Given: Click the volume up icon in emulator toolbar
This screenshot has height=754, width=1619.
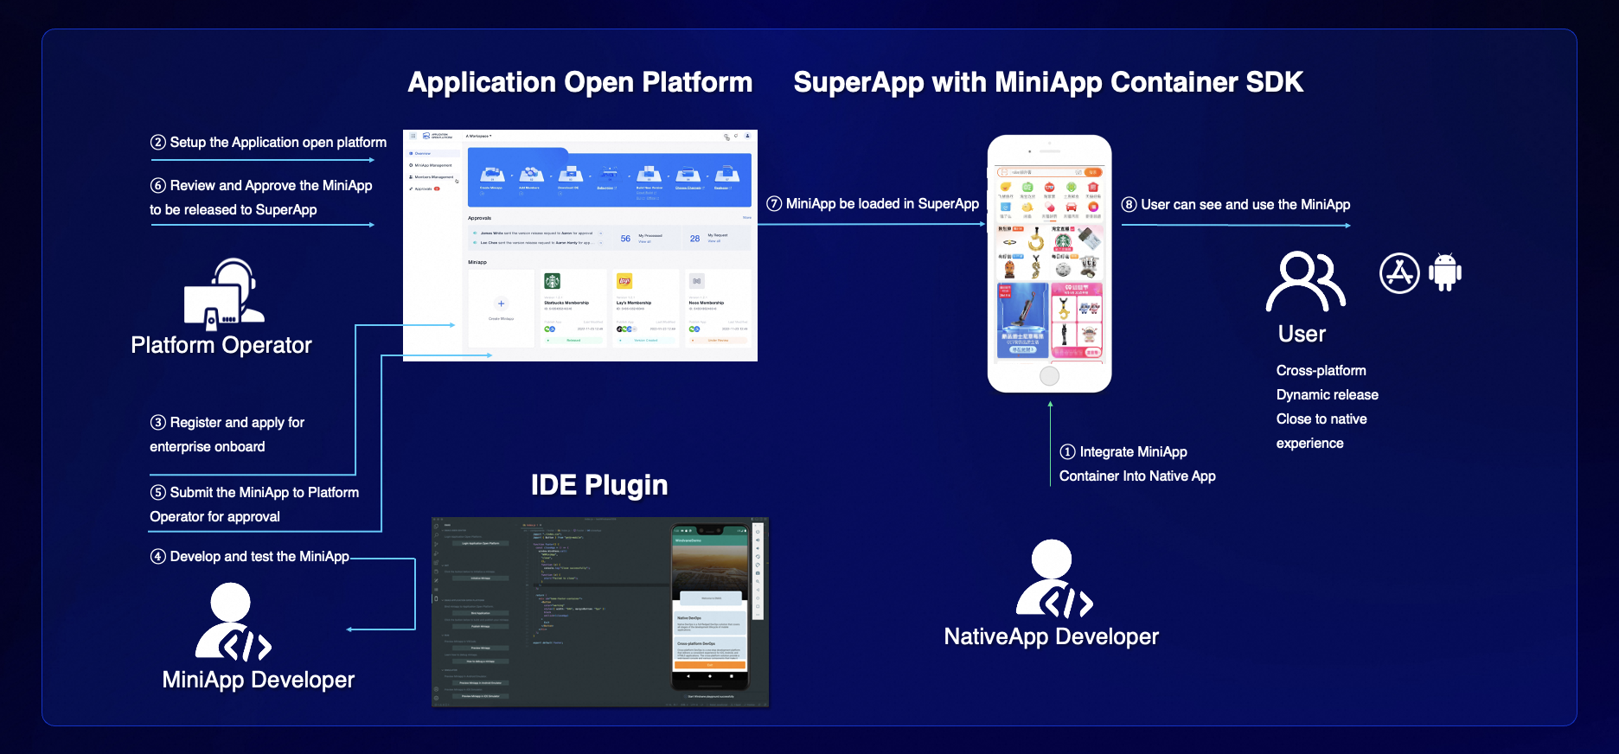Looking at the screenshot, I should 758,540.
